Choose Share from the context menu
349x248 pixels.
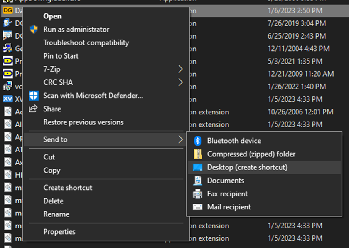(52, 109)
